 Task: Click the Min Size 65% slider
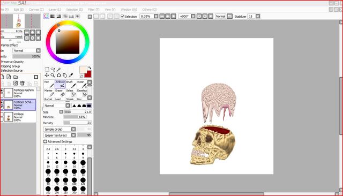(x=75, y=117)
